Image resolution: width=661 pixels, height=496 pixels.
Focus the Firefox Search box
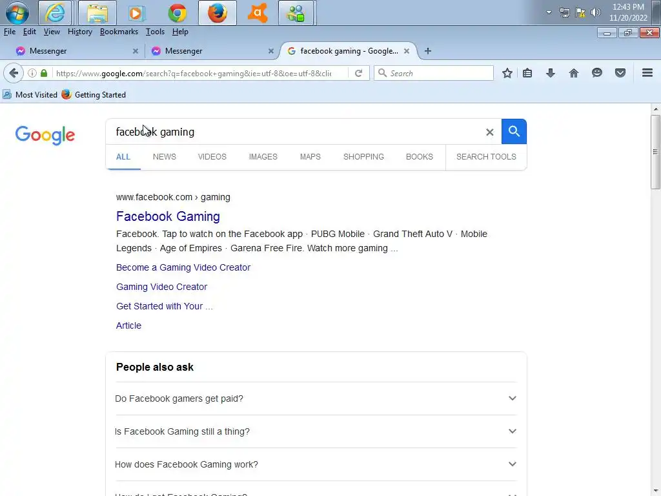(433, 74)
